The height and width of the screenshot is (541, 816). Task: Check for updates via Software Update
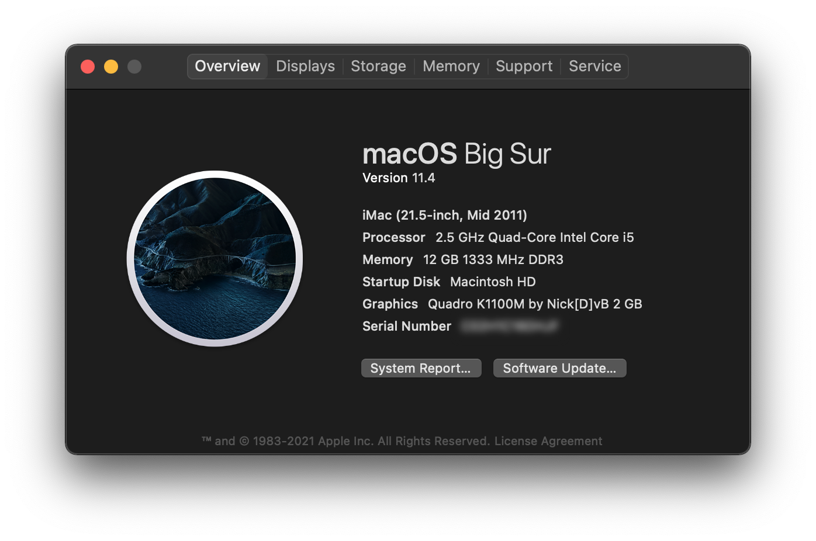click(x=559, y=368)
